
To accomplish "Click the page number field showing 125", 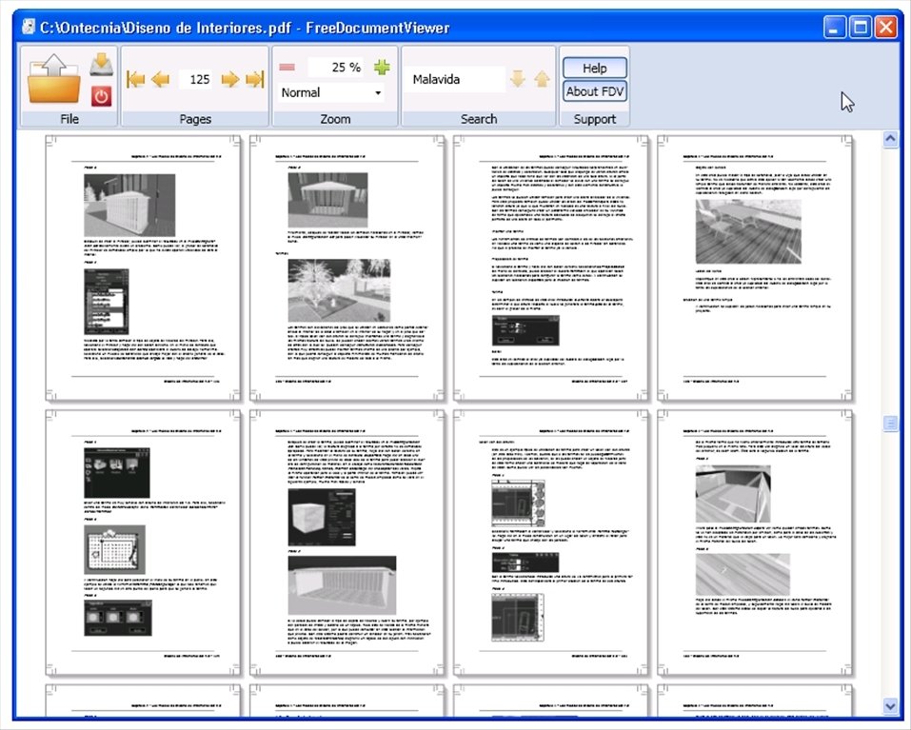I will pos(197,79).
